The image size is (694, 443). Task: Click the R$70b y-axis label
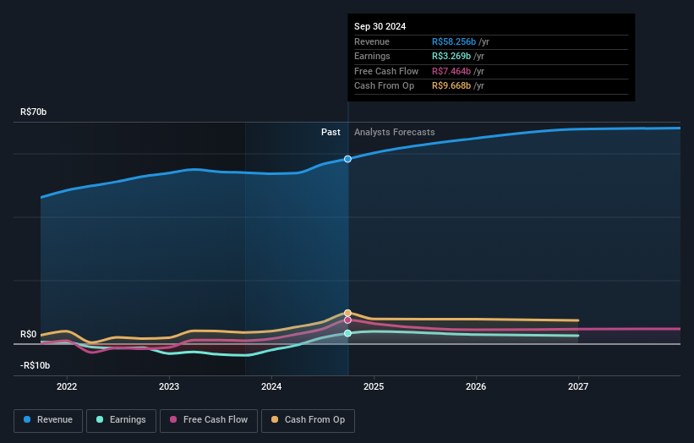coord(33,112)
